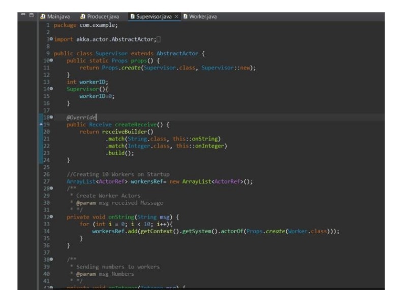Click '.build();' on line 23
Screen dimensions: 395x290
119,153
